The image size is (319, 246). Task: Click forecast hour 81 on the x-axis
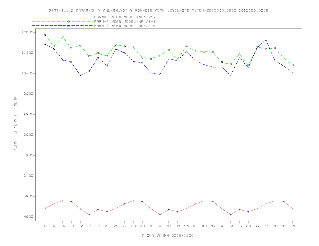(284, 226)
